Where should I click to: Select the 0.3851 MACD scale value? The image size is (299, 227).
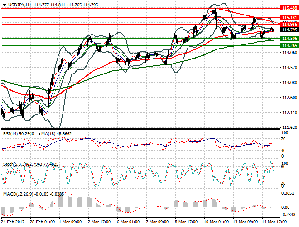point(288,193)
